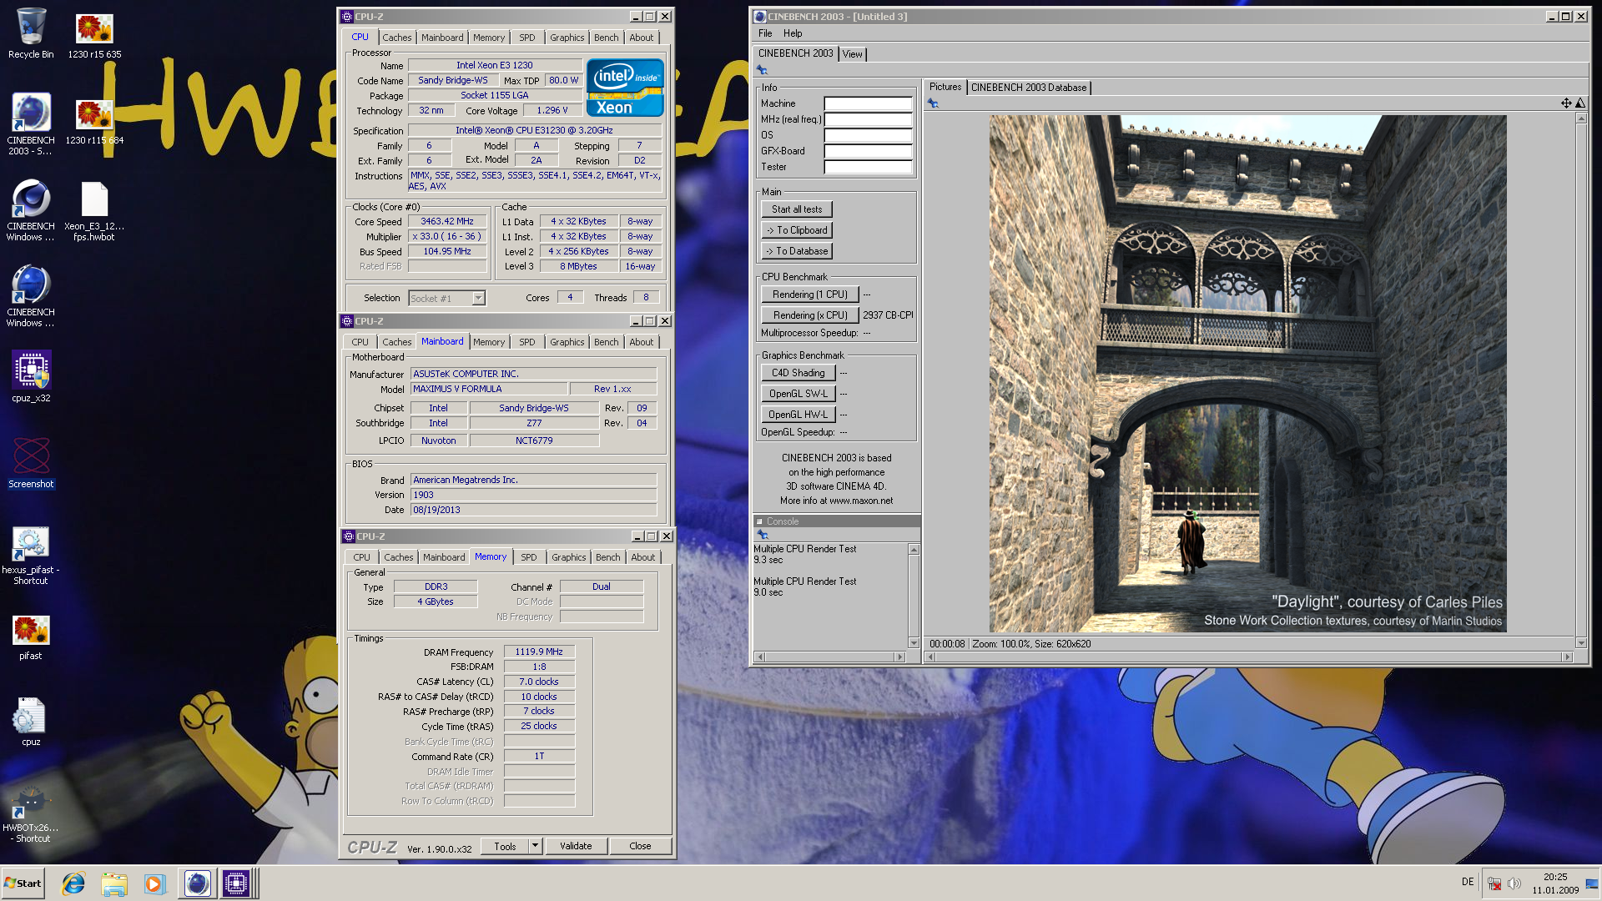Image resolution: width=1602 pixels, height=901 pixels.
Task: Click the OS input field
Action: (x=868, y=136)
